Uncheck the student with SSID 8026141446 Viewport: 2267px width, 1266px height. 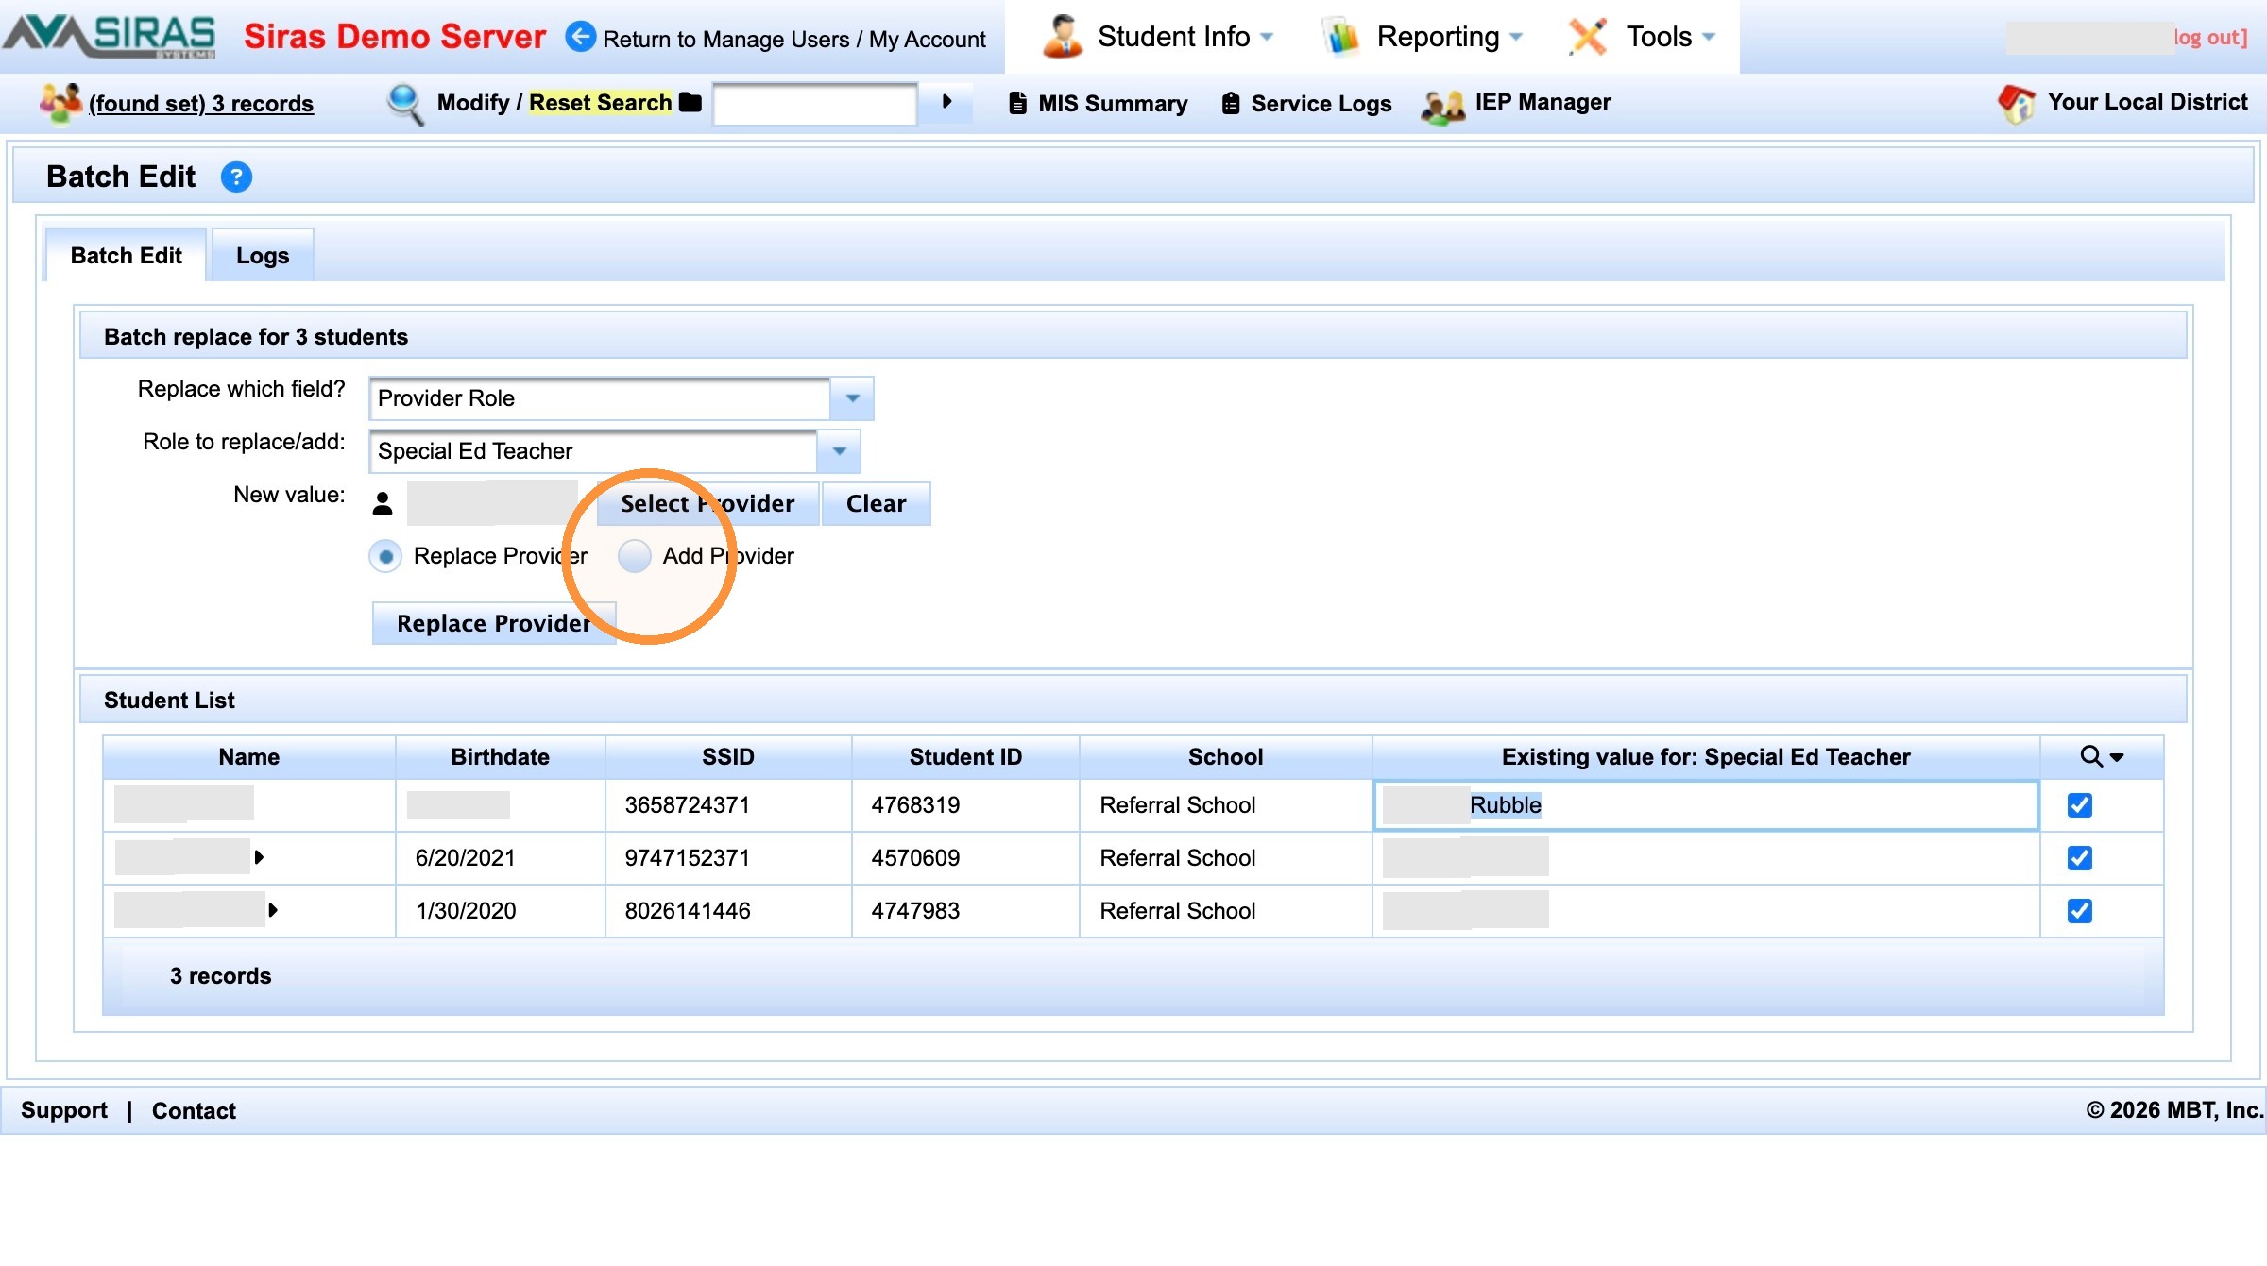(2079, 911)
